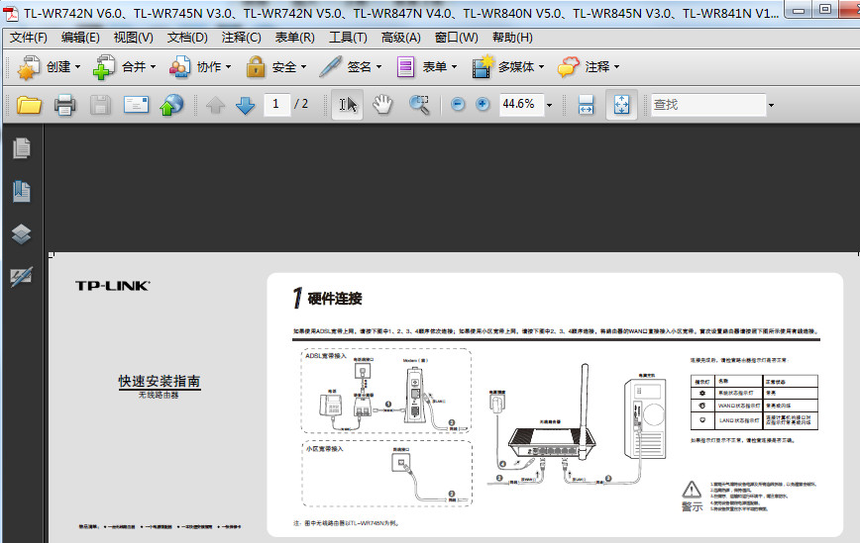Open the 文件(F) menu
Screen dimensions: 860x543
tap(29, 38)
